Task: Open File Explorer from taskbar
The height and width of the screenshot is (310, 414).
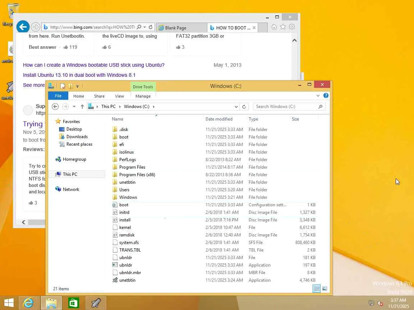Action: click(51, 302)
